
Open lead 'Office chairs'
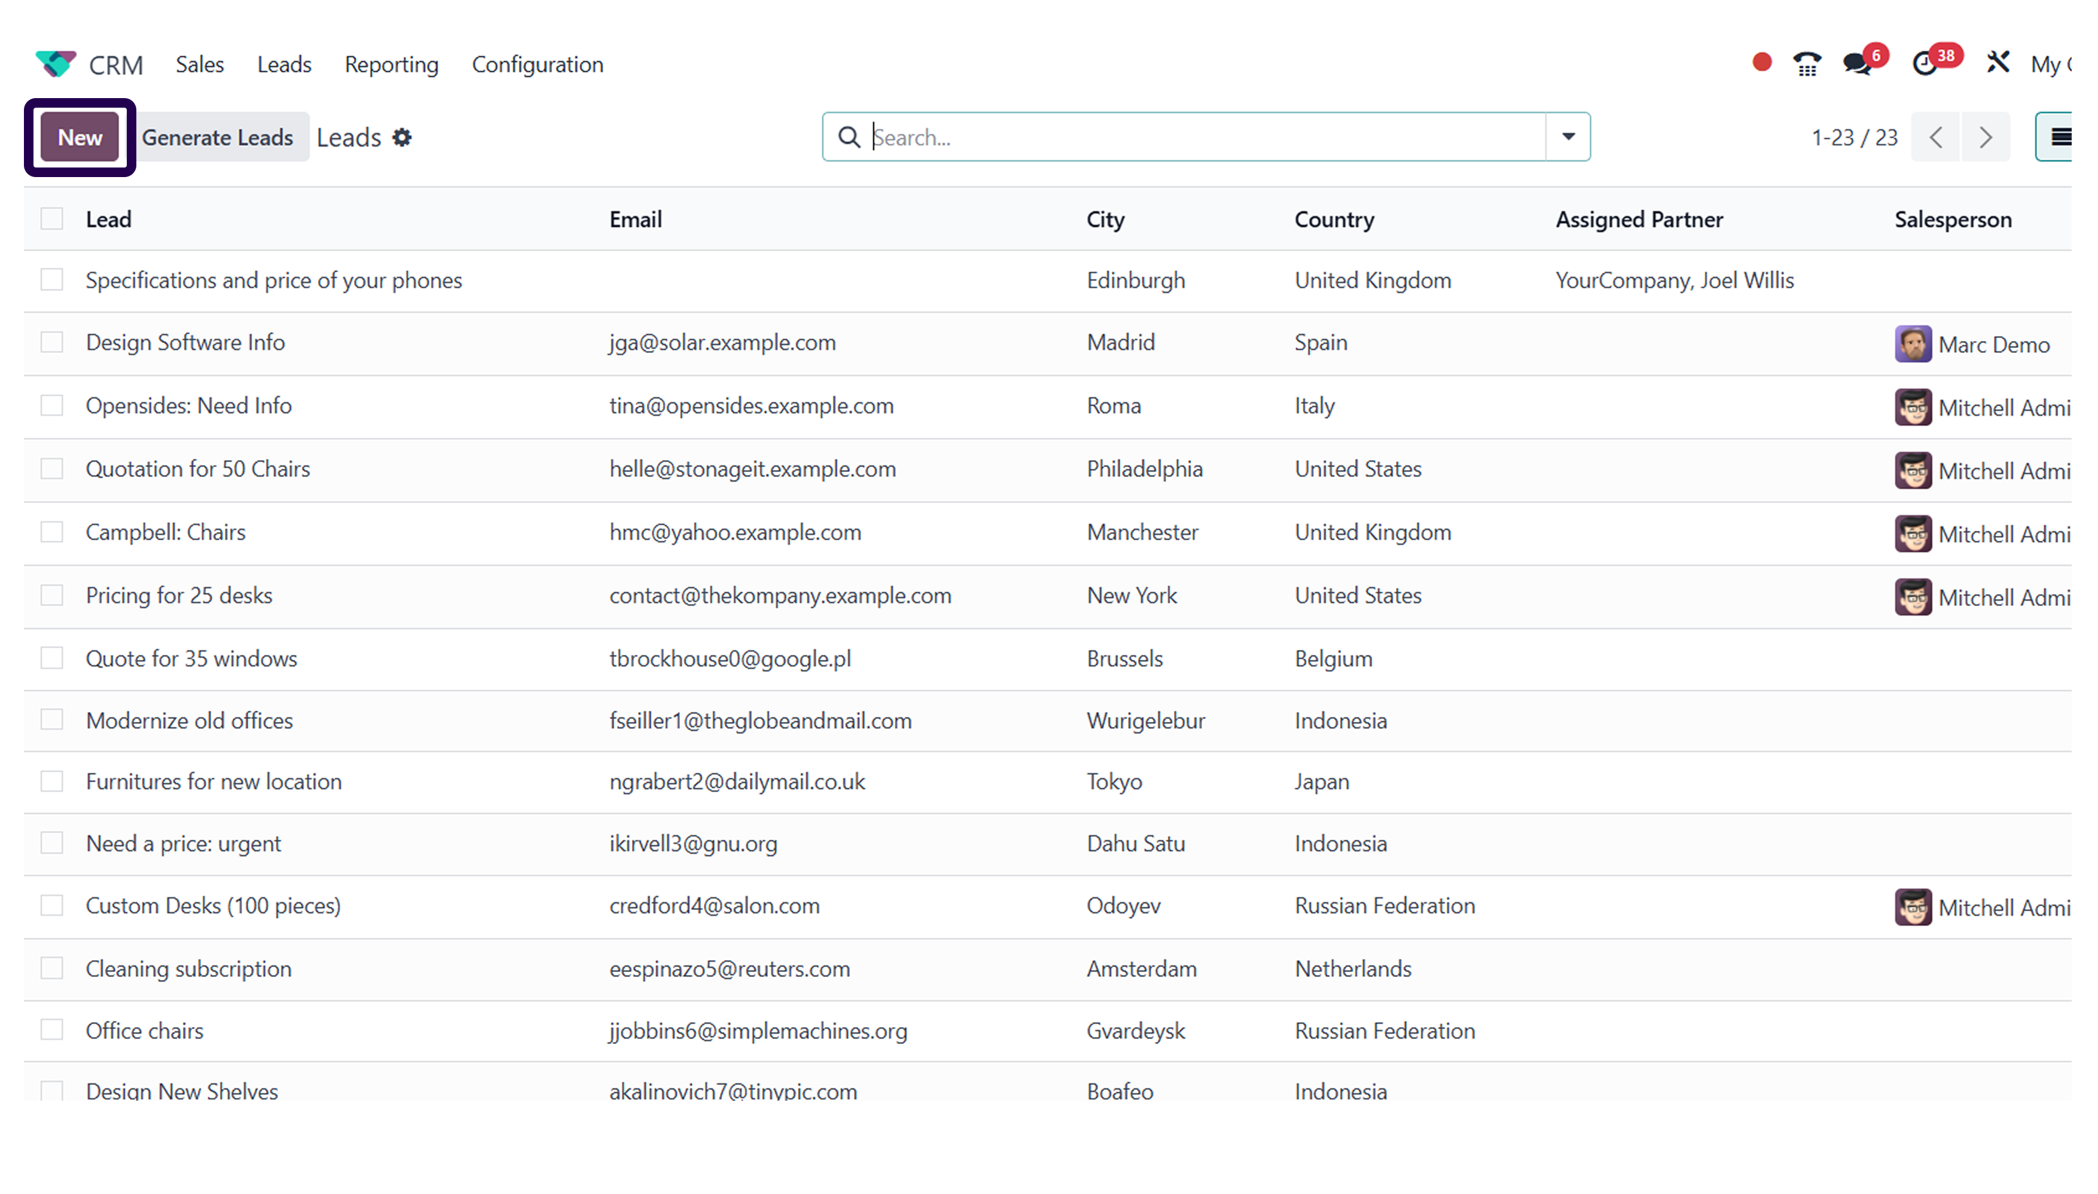tap(144, 1030)
